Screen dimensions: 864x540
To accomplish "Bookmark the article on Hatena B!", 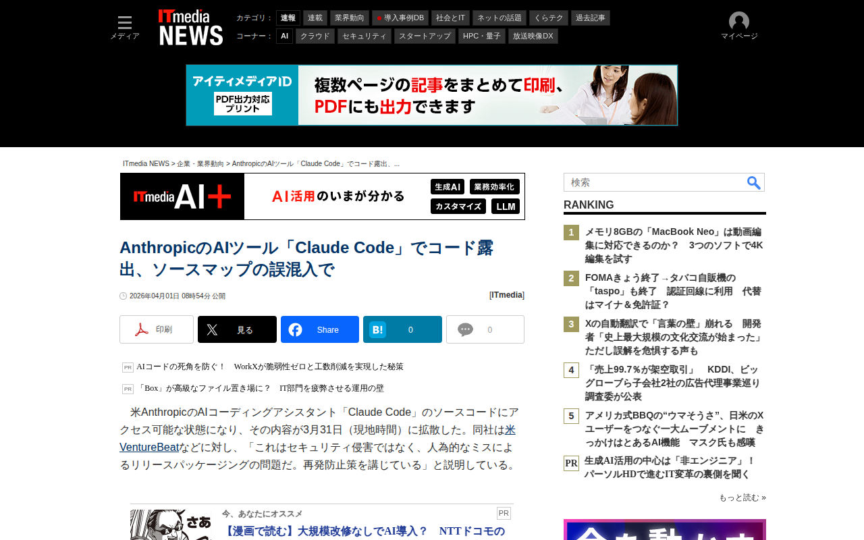I will (x=402, y=329).
